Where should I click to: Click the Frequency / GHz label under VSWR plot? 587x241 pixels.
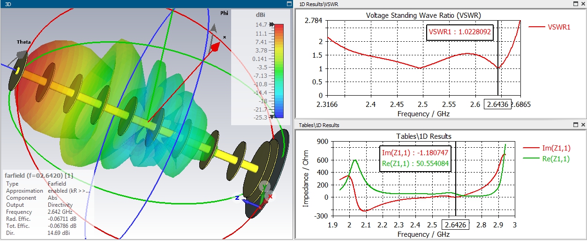423,113
